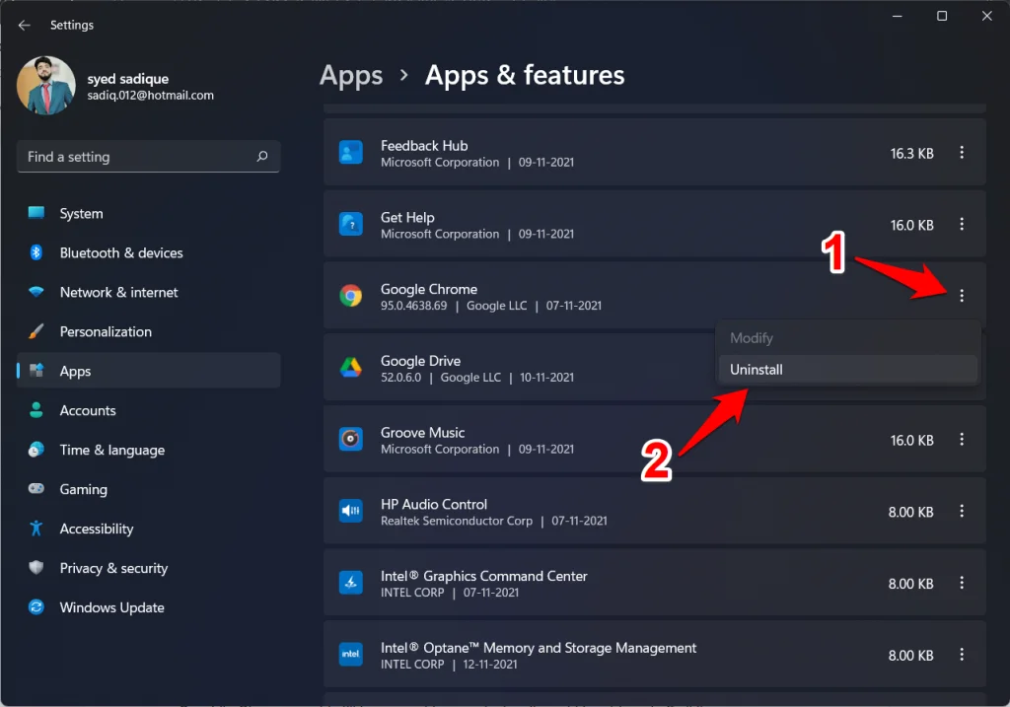The height and width of the screenshot is (707, 1010).
Task: Open Accessibility settings
Action: [148, 529]
